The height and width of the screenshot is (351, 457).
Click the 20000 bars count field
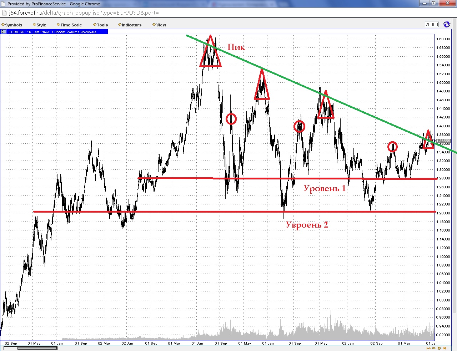[x=432, y=24]
